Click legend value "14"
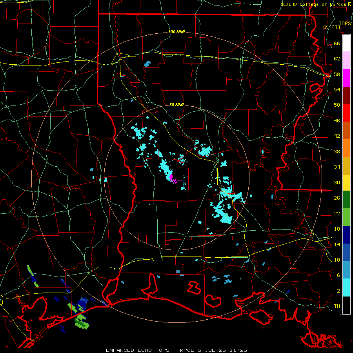 337,244
